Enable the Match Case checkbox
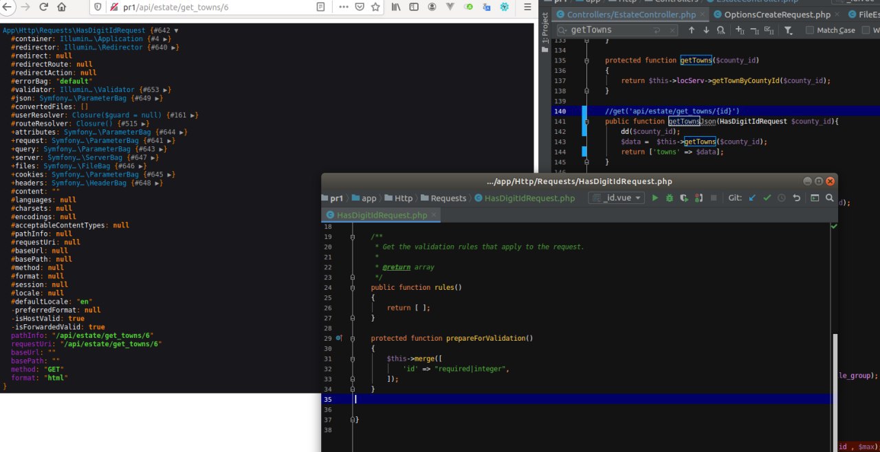 (810, 30)
